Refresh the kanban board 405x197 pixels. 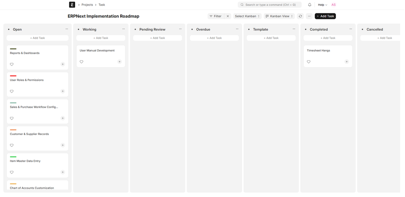point(300,16)
